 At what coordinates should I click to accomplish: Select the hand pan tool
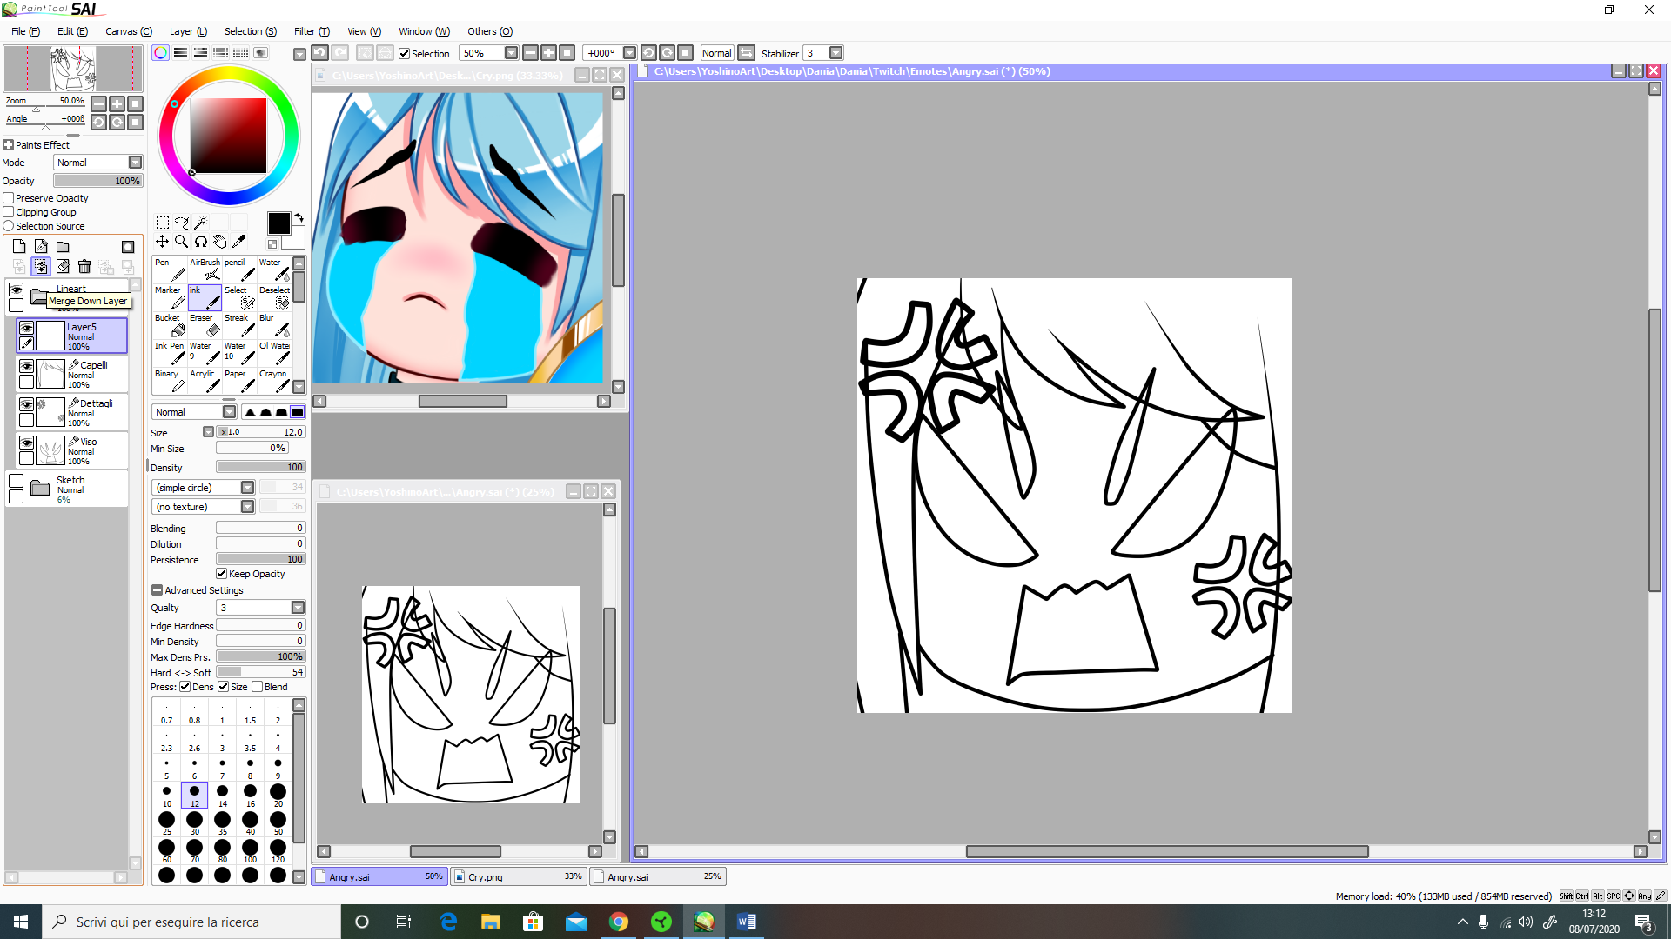coord(220,242)
